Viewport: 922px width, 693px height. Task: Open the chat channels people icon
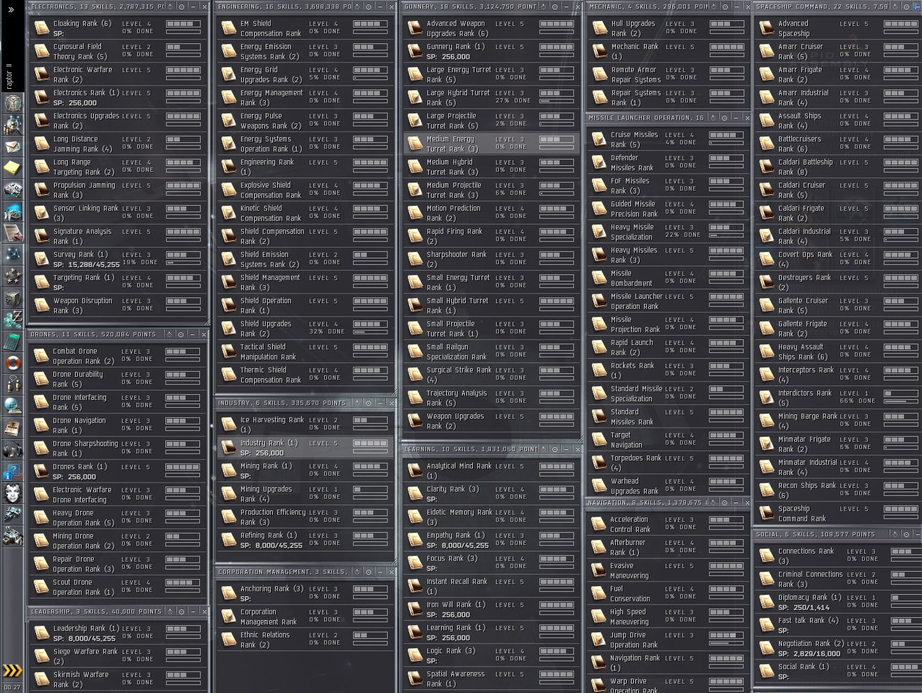point(12,385)
